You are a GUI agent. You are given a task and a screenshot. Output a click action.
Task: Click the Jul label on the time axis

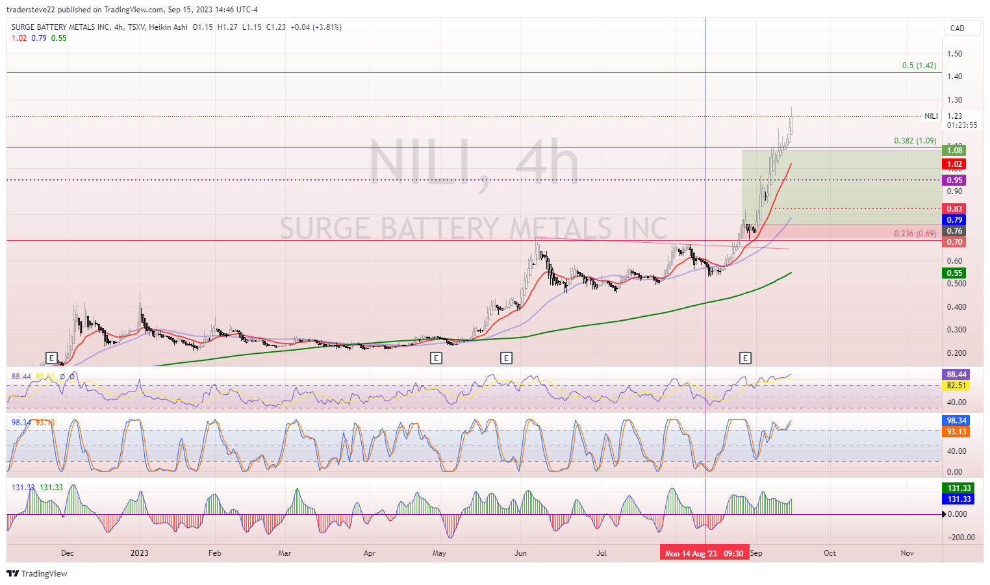click(x=602, y=553)
